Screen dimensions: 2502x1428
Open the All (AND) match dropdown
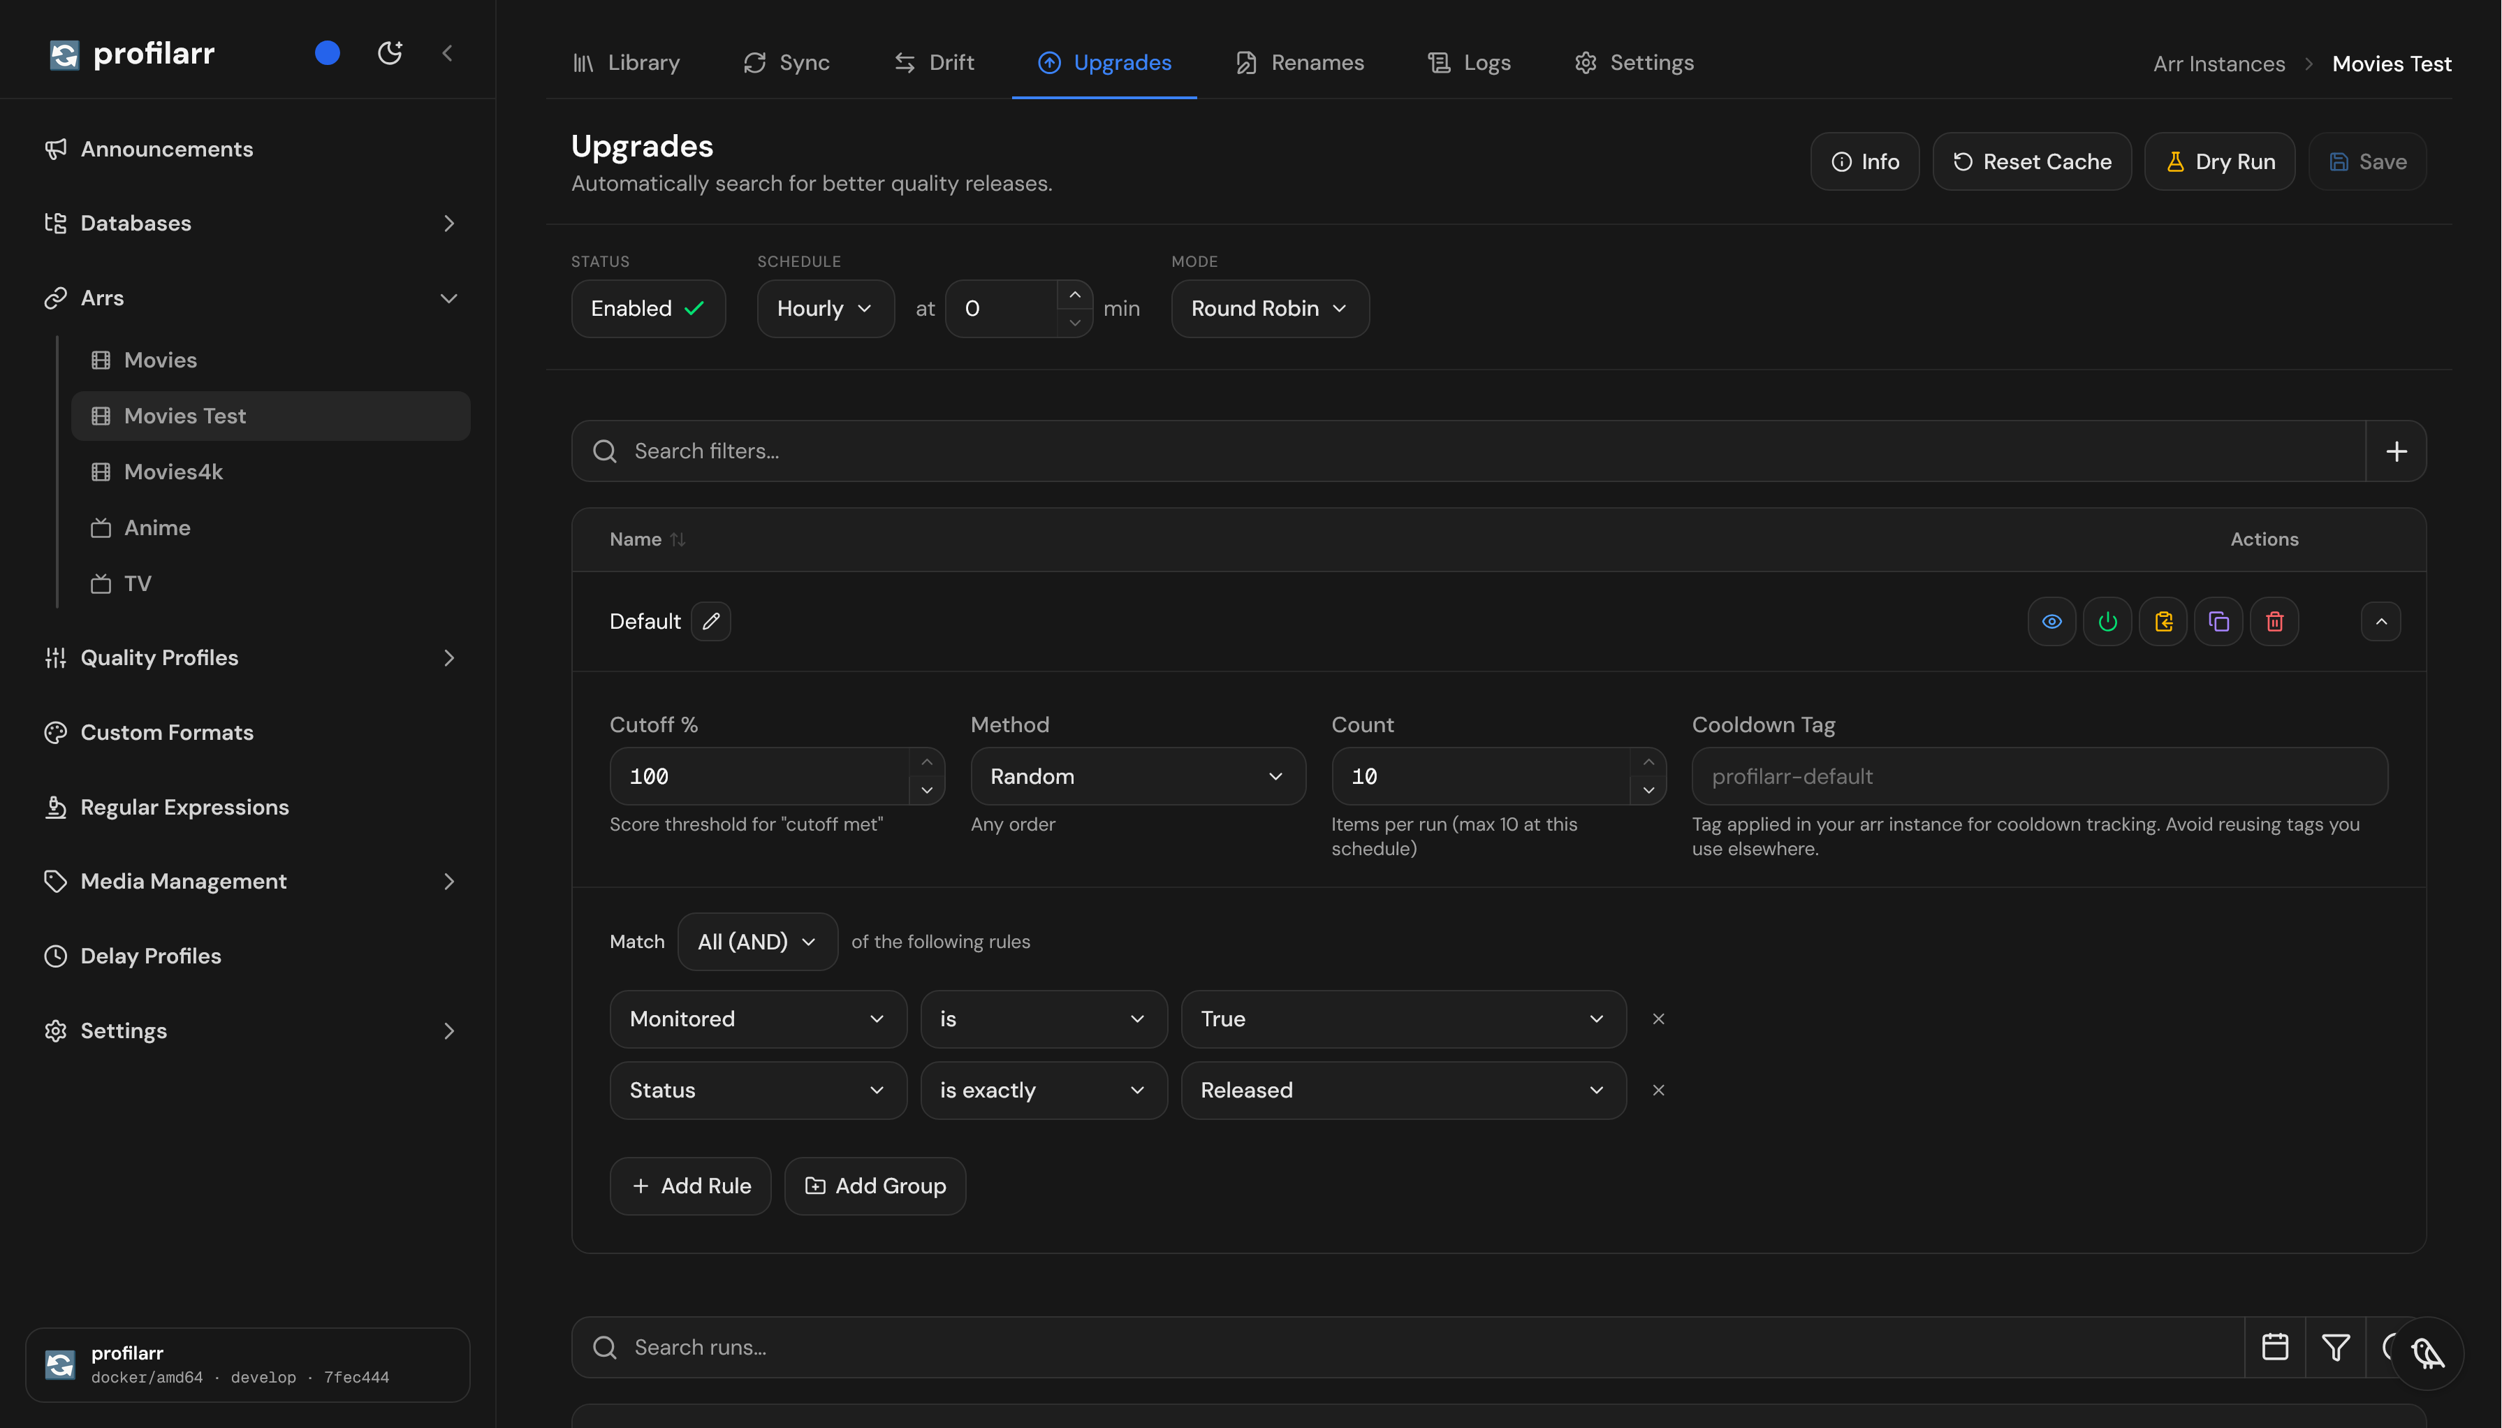click(757, 942)
